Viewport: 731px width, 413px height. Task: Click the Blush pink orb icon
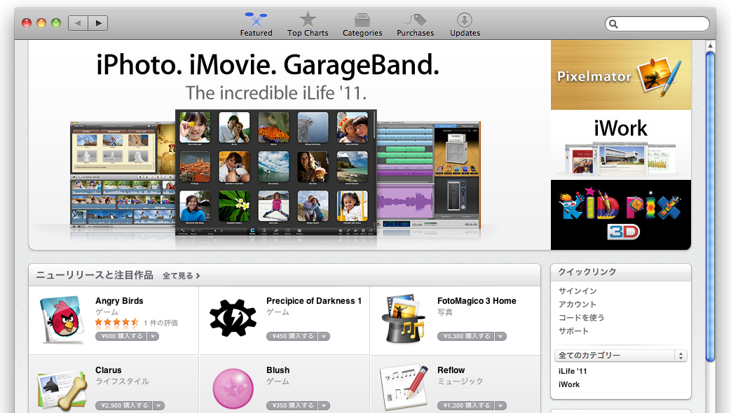pos(233,388)
